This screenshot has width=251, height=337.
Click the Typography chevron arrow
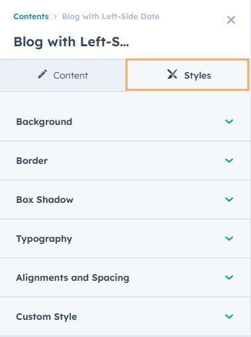coord(229,239)
